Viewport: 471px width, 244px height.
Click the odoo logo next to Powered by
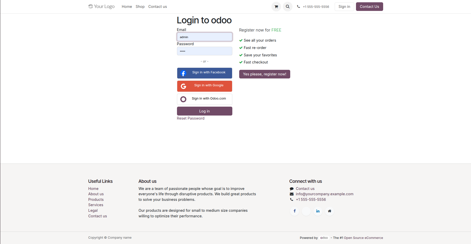coord(324,238)
